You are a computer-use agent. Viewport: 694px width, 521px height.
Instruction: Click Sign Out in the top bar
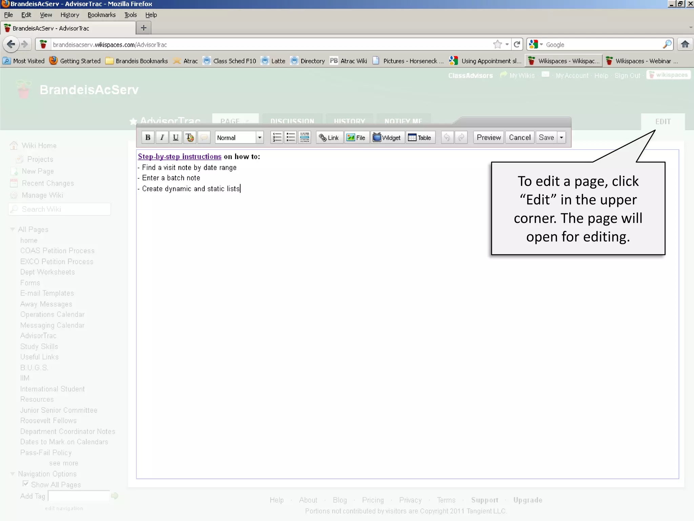click(x=627, y=76)
